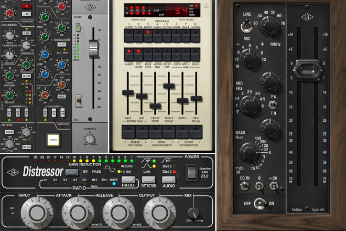Toggle the Distressor BYPASS button
The height and width of the screenshot is (231, 346).
pyautogui.click(x=72, y=172)
